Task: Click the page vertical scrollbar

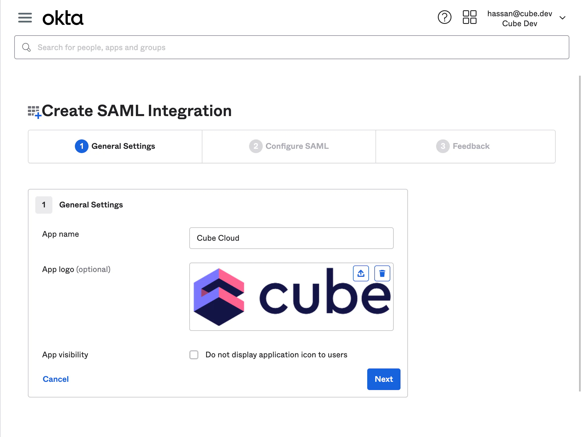Action: [x=580, y=233]
